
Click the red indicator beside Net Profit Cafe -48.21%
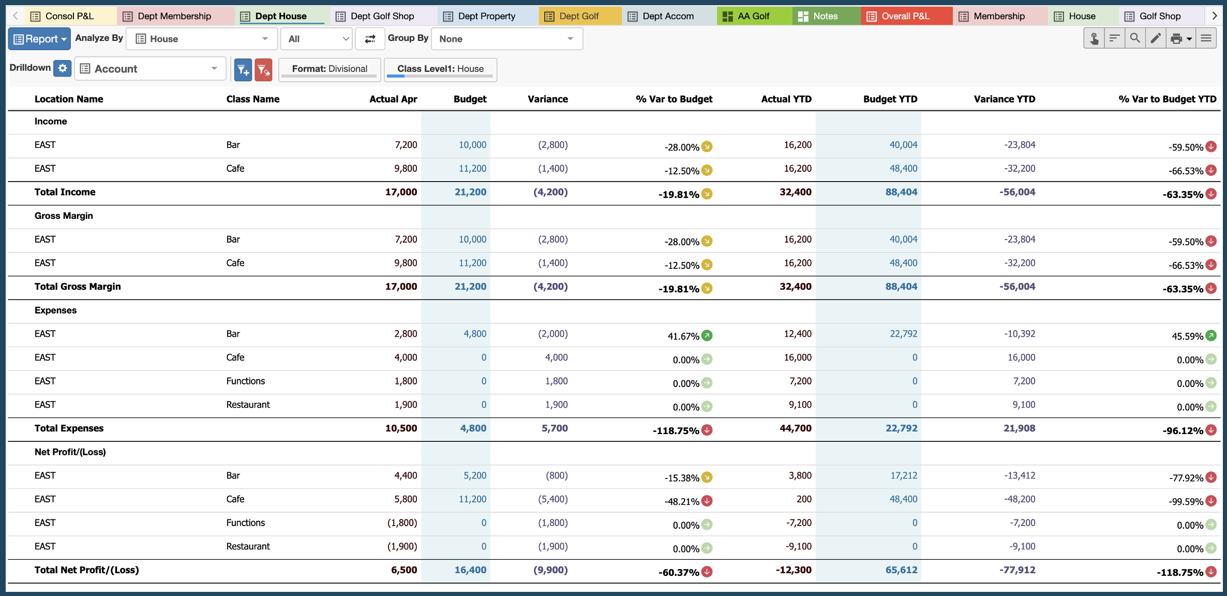click(707, 501)
